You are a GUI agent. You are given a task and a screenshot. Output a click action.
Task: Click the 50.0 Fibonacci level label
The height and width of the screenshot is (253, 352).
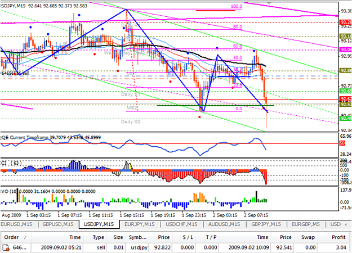(x=238, y=57)
